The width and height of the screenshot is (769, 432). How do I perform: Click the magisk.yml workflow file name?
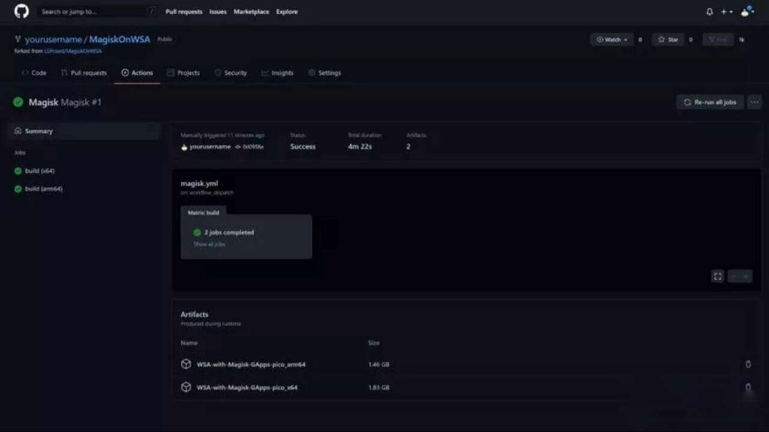click(x=199, y=184)
